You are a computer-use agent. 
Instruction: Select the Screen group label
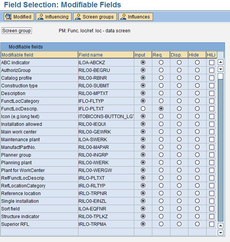pos(17,30)
